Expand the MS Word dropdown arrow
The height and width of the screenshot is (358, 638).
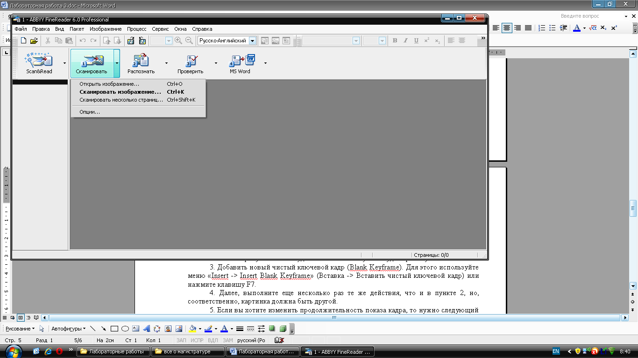point(265,63)
